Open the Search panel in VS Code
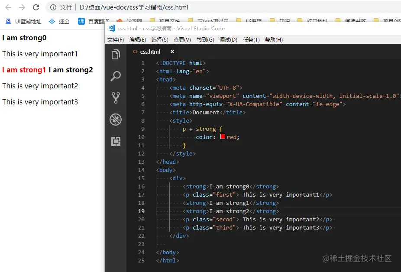The height and width of the screenshot is (272, 401). (116, 76)
